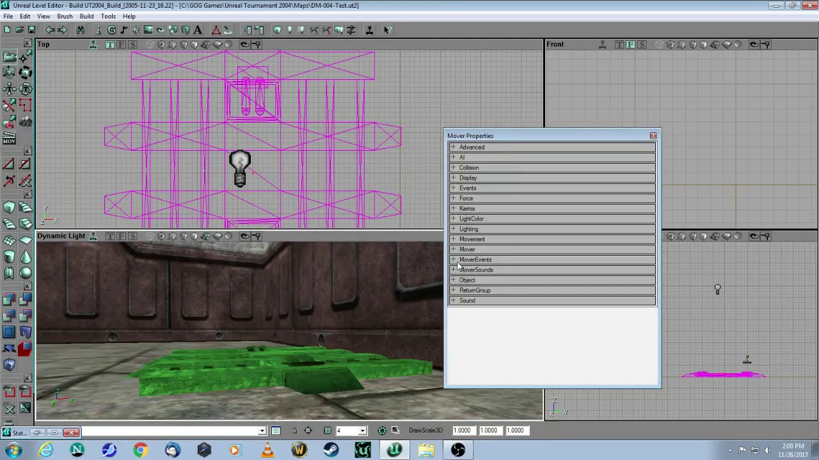The width and height of the screenshot is (819, 460).
Task: Open the Edit menu
Action: 25,16
